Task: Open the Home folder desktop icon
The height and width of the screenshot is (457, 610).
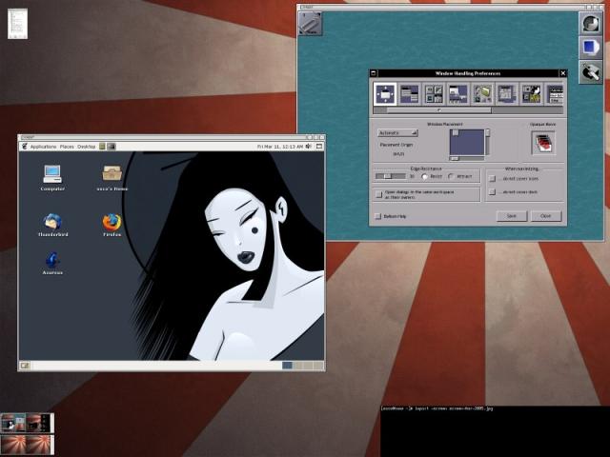Action: pos(112,173)
